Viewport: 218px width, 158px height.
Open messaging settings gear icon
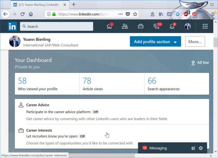[x=201, y=148]
